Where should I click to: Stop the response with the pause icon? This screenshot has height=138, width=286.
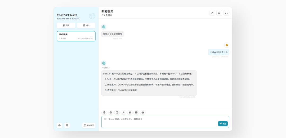click(104, 113)
